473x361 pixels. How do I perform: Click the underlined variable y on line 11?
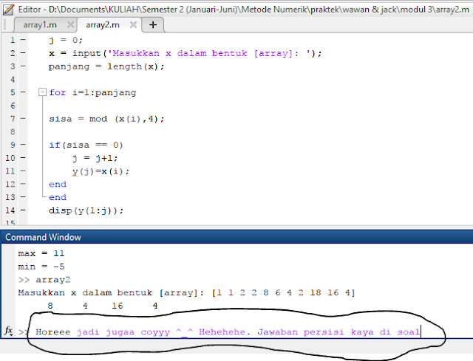(75, 172)
